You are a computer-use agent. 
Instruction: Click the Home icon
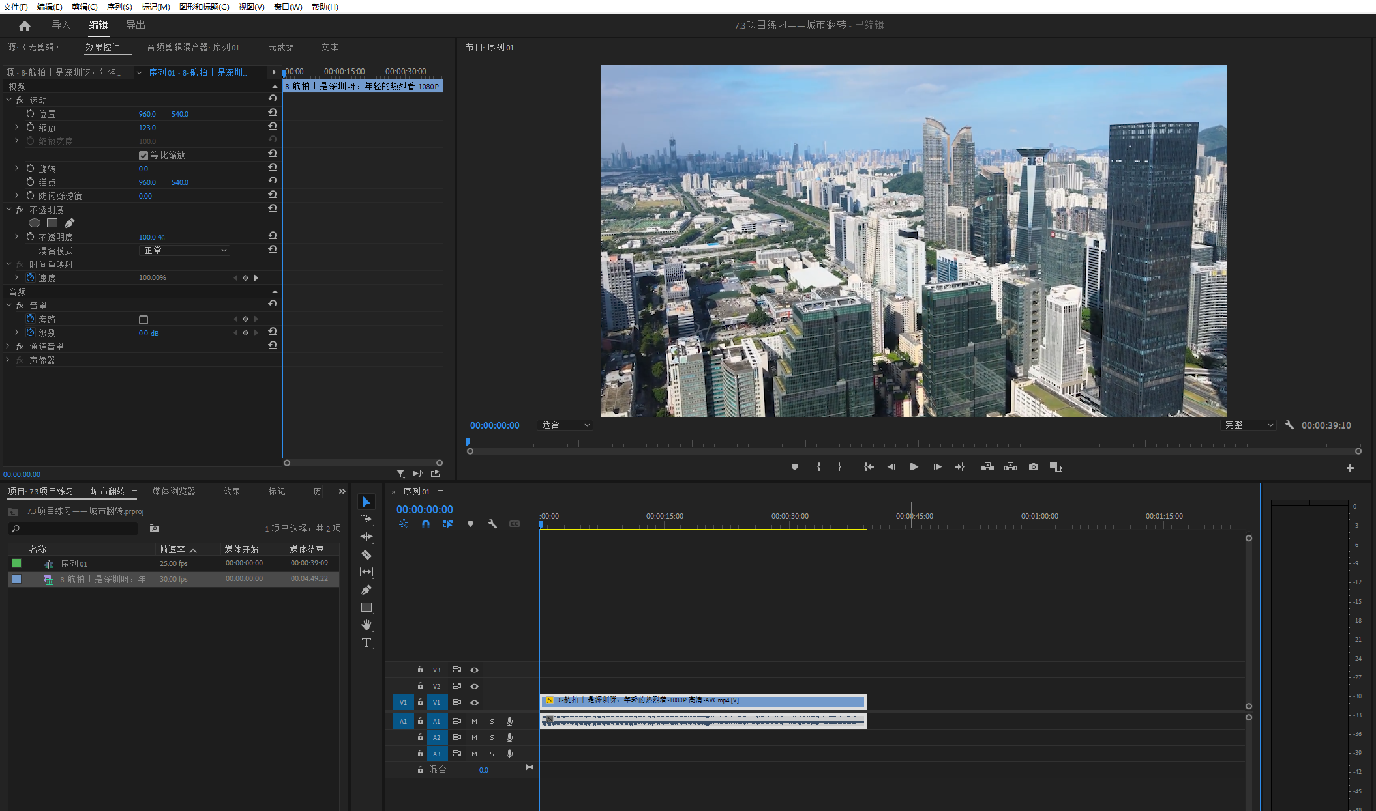[x=25, y=25]
